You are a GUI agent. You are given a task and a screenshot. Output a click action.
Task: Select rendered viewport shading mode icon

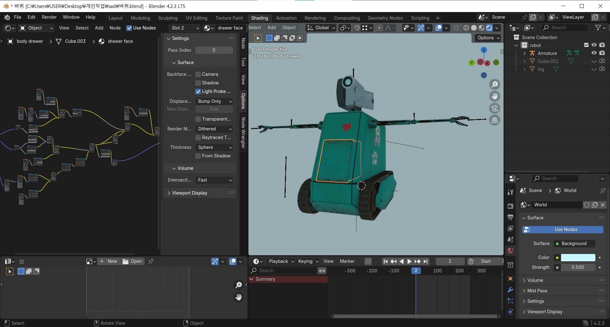489,28
